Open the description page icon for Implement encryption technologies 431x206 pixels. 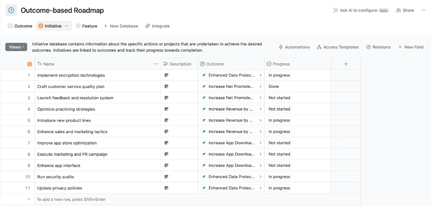(x=166, y=75)
